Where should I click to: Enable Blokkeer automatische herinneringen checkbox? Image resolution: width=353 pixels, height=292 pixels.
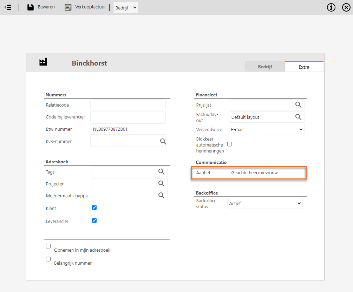[x=230, y=144]
